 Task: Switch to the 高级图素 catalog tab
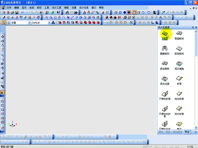[x=178, y=132]
